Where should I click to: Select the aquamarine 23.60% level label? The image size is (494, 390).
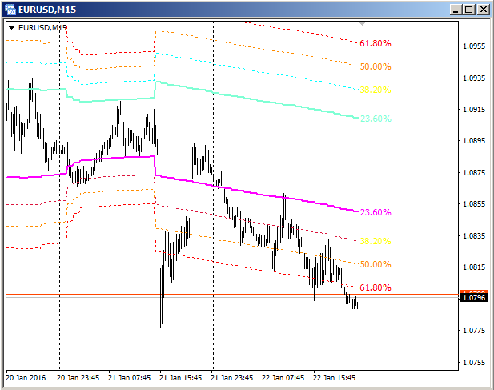point(376,119)
